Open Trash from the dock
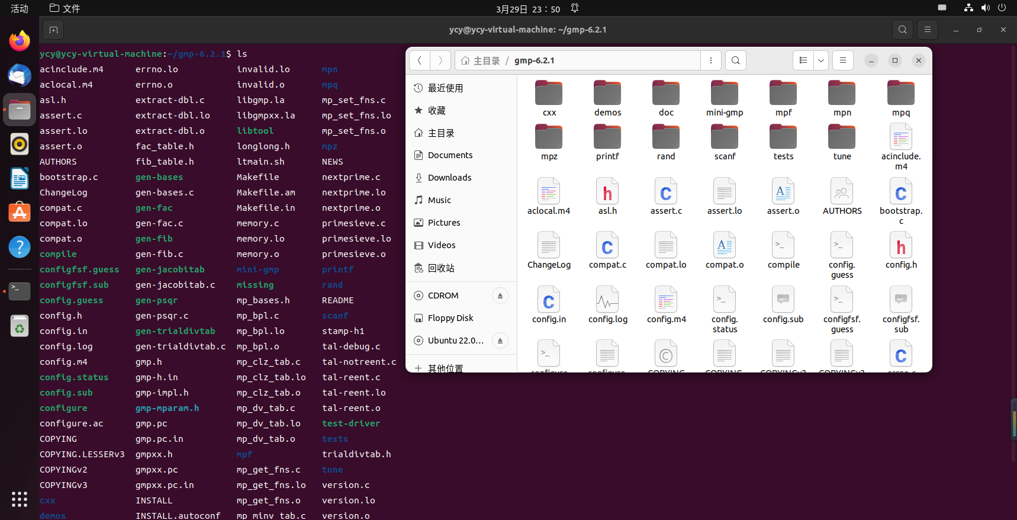This screenshot has width=1017, height=520. click(x=20, y=326)
